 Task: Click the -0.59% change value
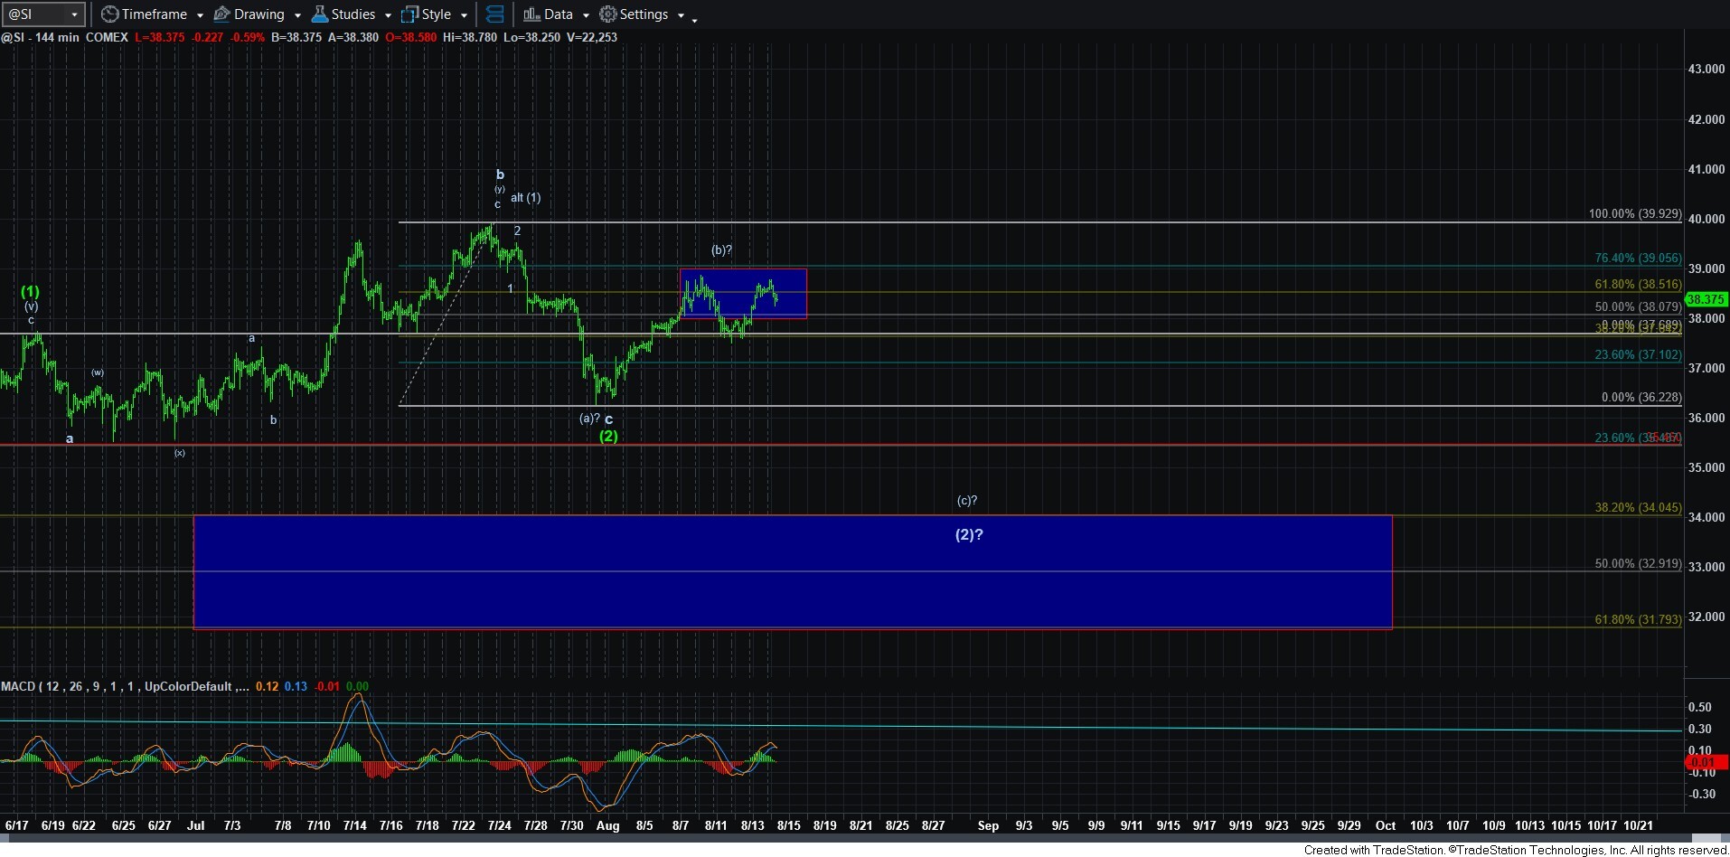(x=248, y=37)
